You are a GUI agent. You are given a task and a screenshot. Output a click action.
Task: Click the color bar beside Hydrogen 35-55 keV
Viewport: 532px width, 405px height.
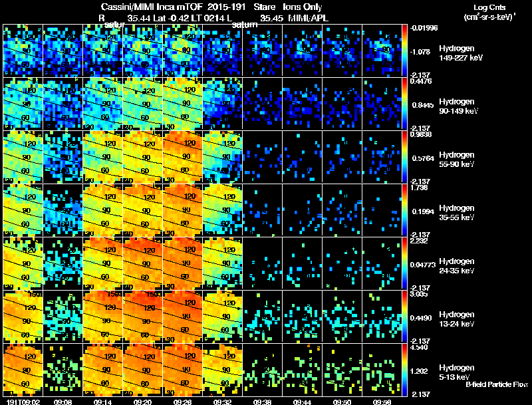click(x=404, y=210)
